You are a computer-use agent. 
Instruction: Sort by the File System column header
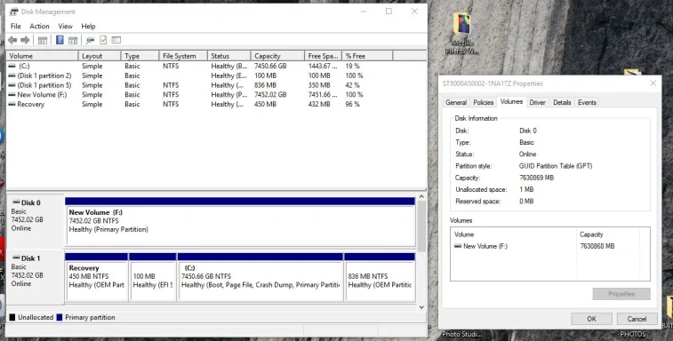coord(183,56)
